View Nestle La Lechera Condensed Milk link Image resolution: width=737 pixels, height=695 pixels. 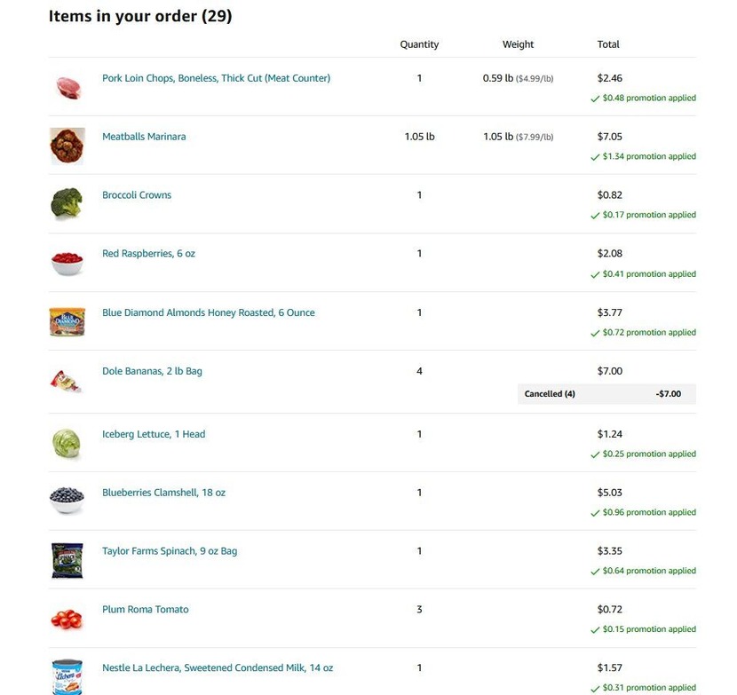click(x=218, y=667)
